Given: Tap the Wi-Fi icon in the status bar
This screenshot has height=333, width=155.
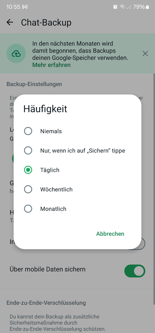Looking at the screenshot, I should click(x=122, y=7).
